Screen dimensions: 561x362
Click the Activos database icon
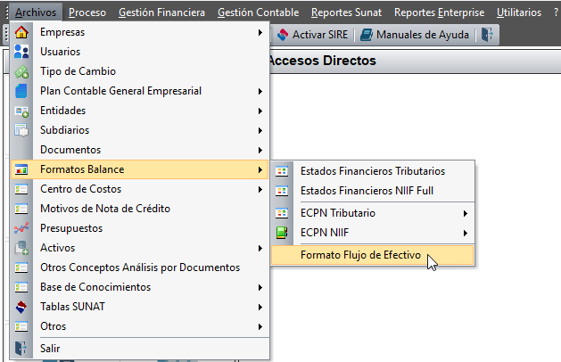click(x=21, y=248)
